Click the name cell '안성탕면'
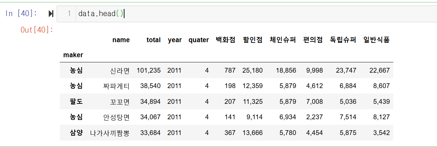The image size is (437, 147). click(x=116, y=117)
